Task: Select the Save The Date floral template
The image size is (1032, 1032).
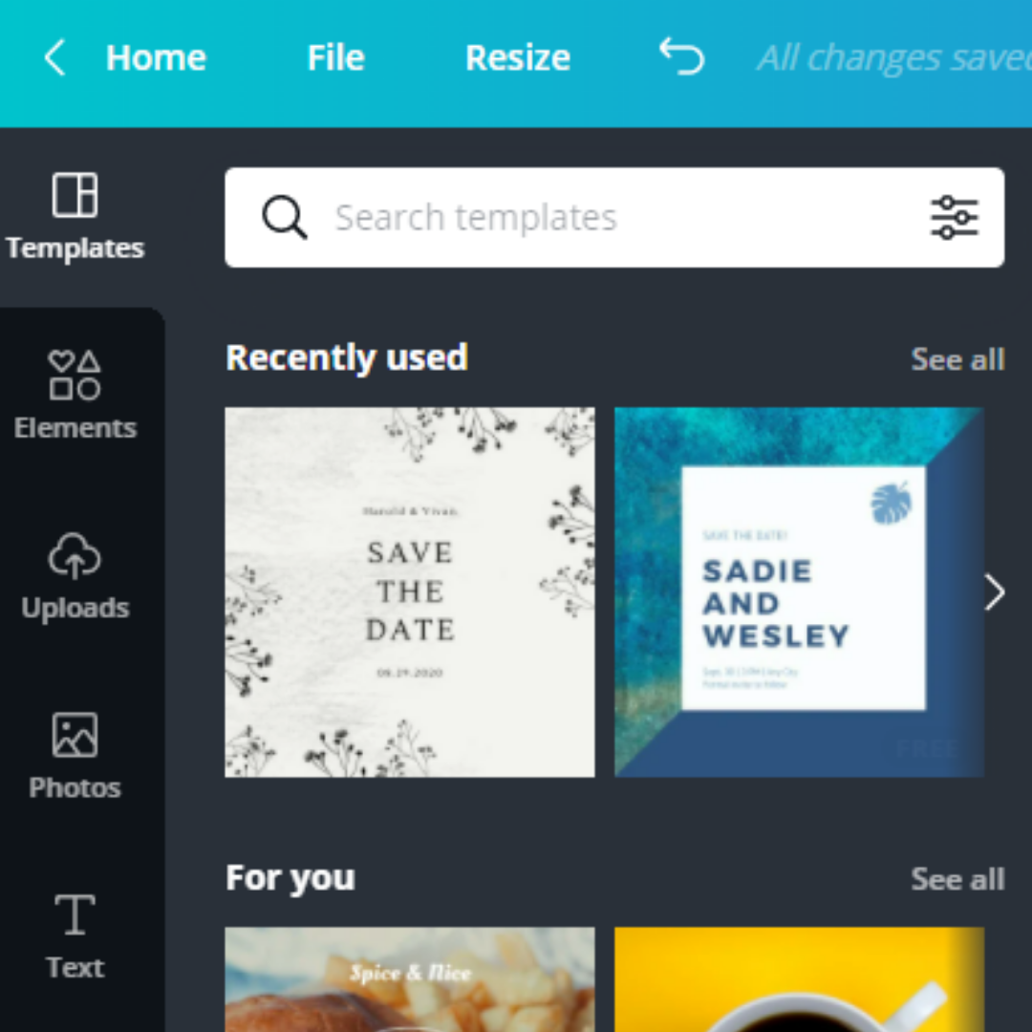Action: (x=409, y=591)
